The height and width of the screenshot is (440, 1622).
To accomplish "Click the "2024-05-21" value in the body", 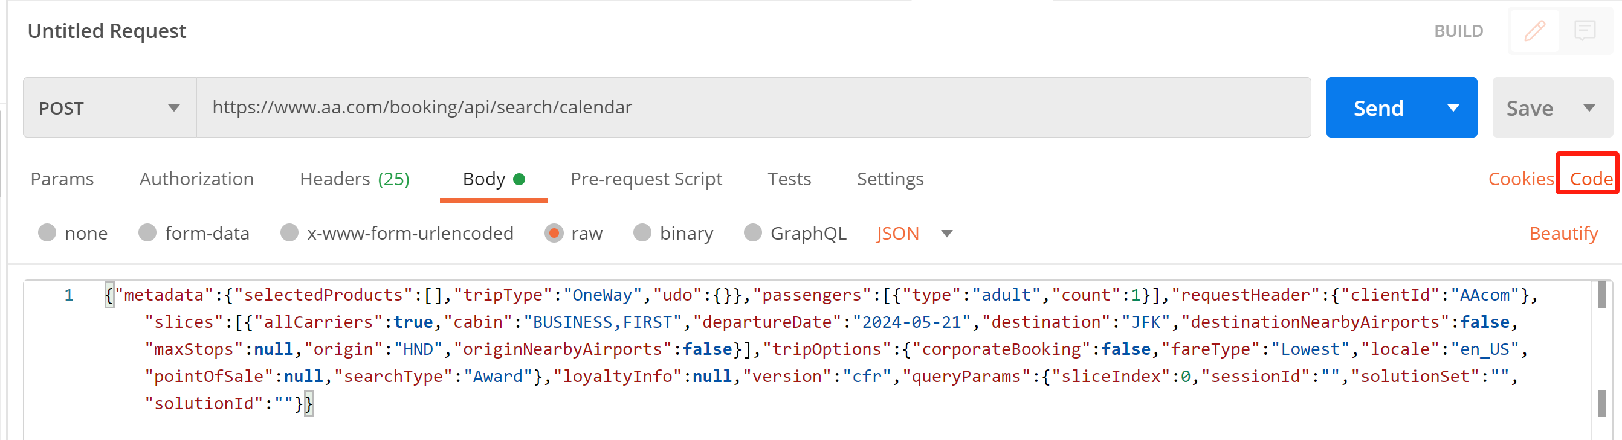I will click(x=912, y=322).
